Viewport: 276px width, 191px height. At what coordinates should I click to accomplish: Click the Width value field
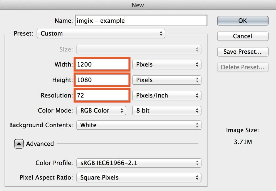point(102,65)
